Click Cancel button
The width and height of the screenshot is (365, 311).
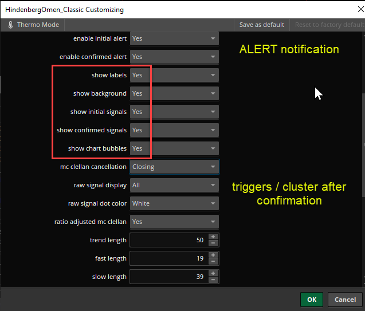[345, 300]
